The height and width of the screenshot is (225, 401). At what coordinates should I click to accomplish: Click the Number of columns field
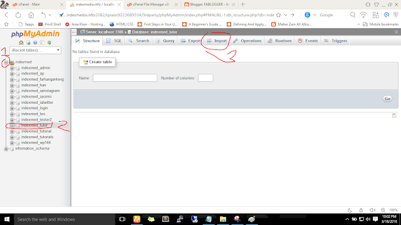206,77
